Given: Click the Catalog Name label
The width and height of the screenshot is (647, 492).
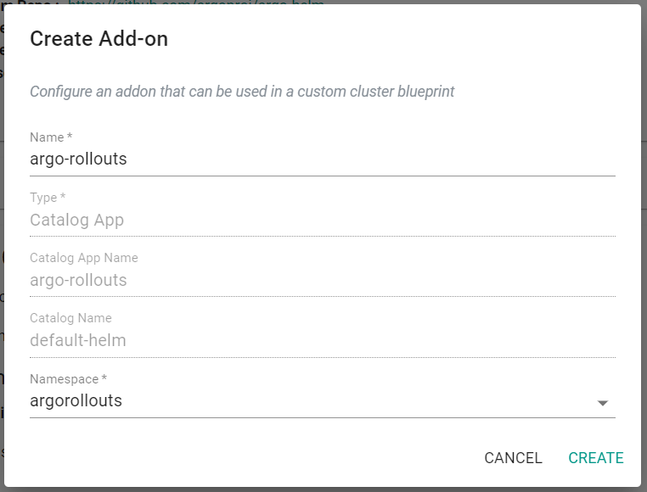Looking at the screenshot, I should pyautogui.click(x=70, y=318).
